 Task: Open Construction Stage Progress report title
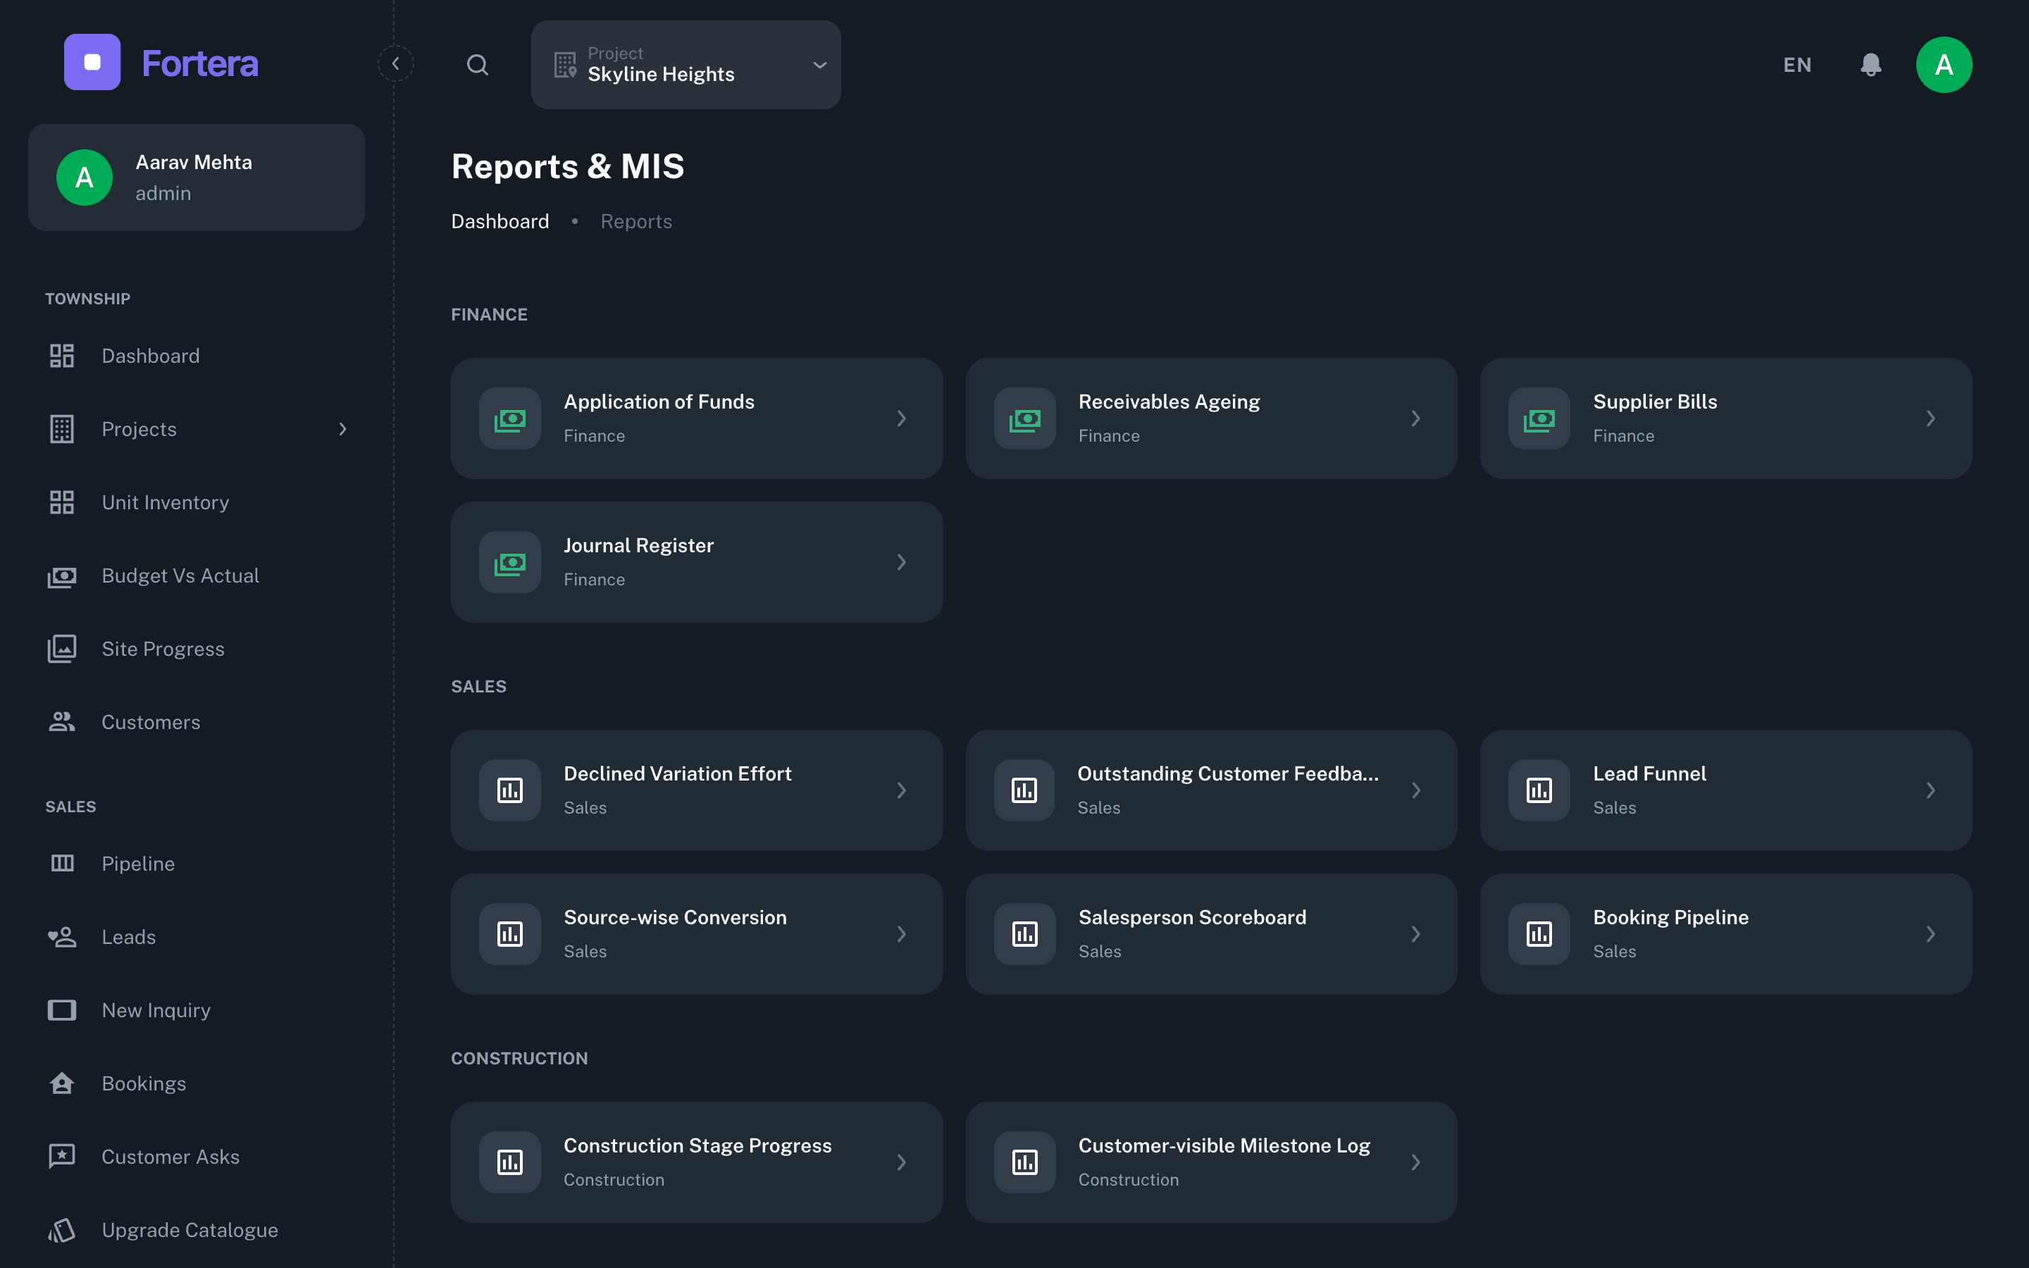click(x=697, y=1145)
